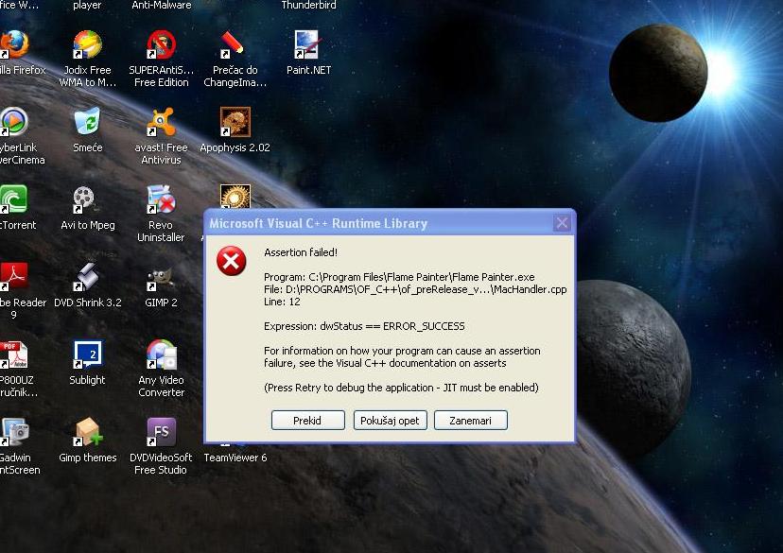Click the 'Press Retry to debug' message

coord(401,388)
